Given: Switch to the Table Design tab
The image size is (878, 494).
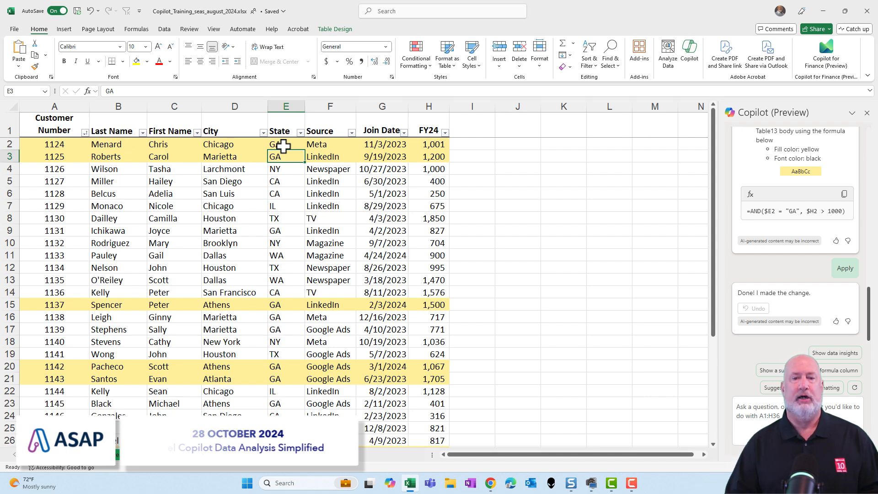Looking at the screenshot, I should [335, 29].
